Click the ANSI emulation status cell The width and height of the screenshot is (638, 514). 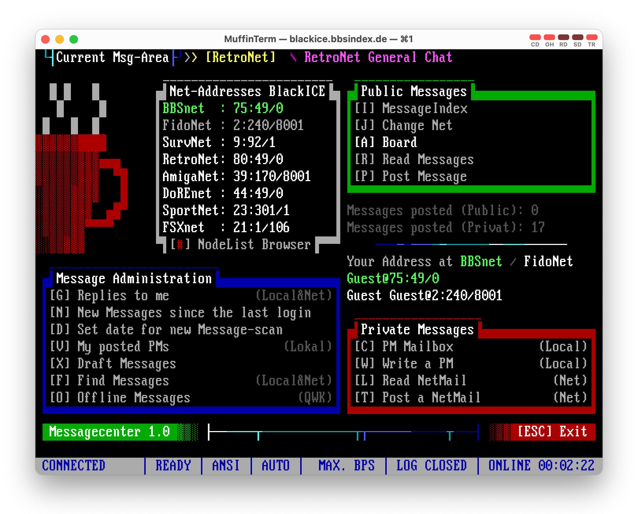click(x=226, y=465)
